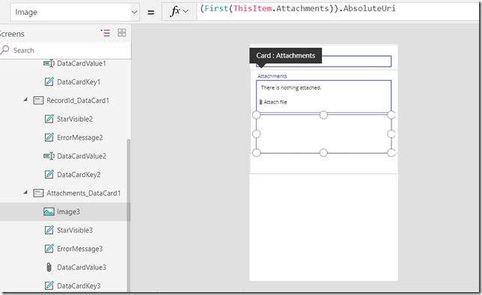Collapse the RecordId_DataCard1 node
Screen dimensions: 482x295
25,99
